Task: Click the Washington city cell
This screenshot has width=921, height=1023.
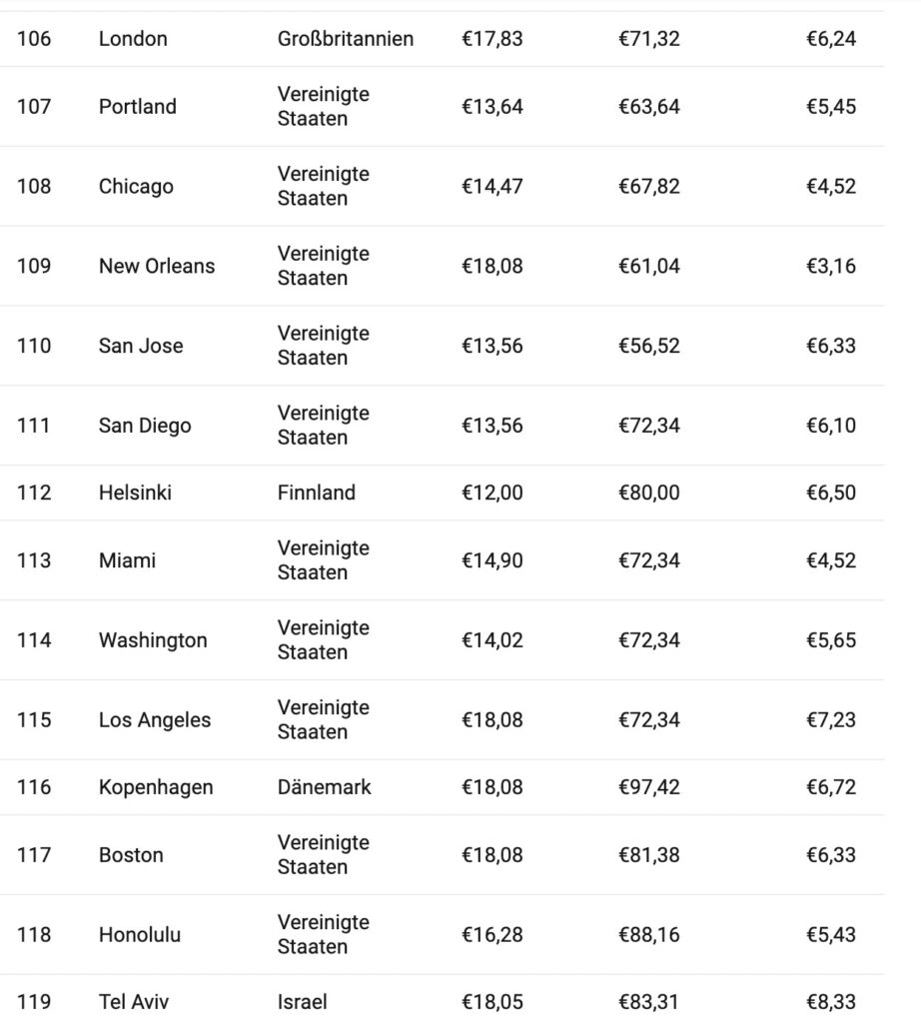Action: click(153, 640)
